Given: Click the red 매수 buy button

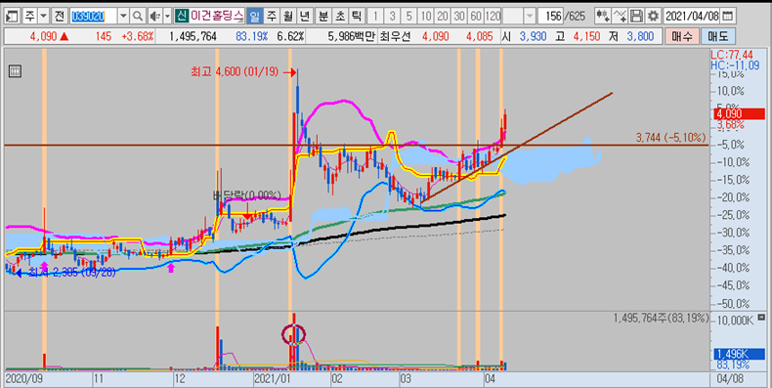Looking at the screenshot, I should click(681, 36).
